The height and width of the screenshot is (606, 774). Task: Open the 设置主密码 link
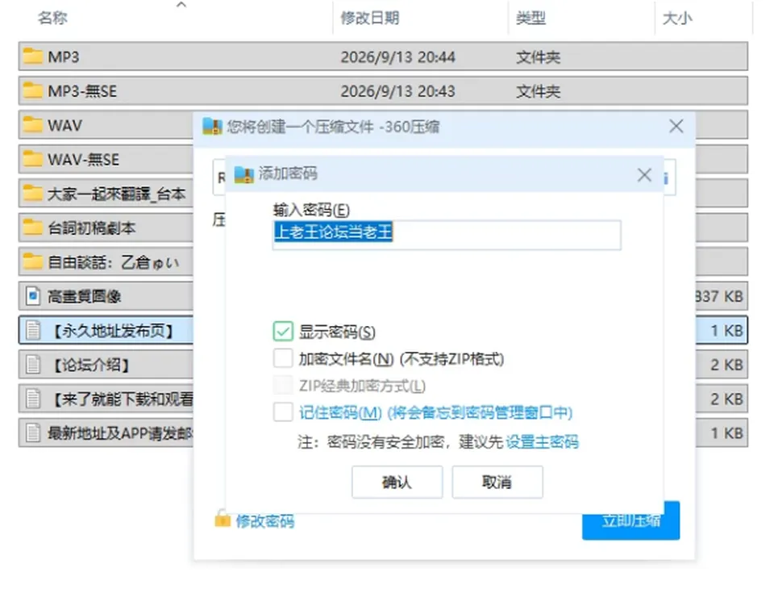542,441
